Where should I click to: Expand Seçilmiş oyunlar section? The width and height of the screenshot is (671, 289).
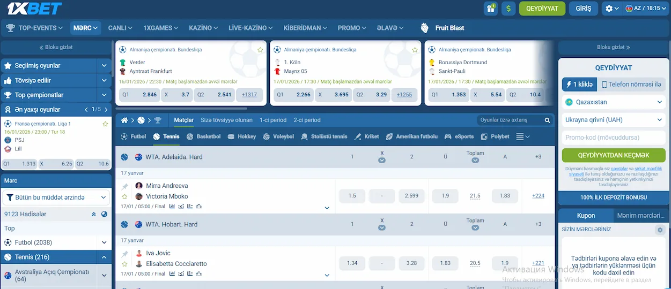(105, 66)
